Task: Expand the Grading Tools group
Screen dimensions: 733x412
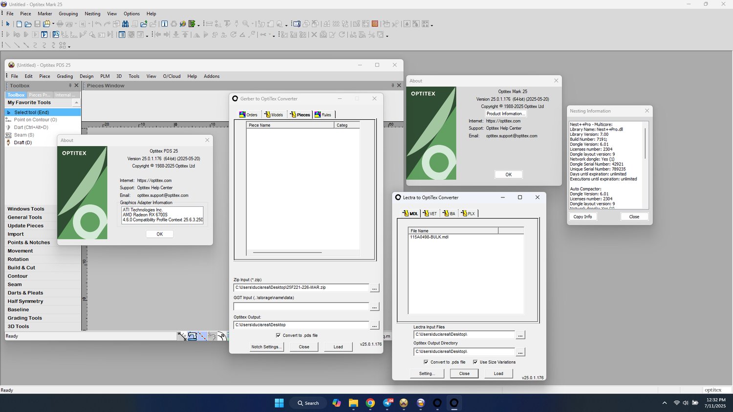Action: tap(24, 318)
